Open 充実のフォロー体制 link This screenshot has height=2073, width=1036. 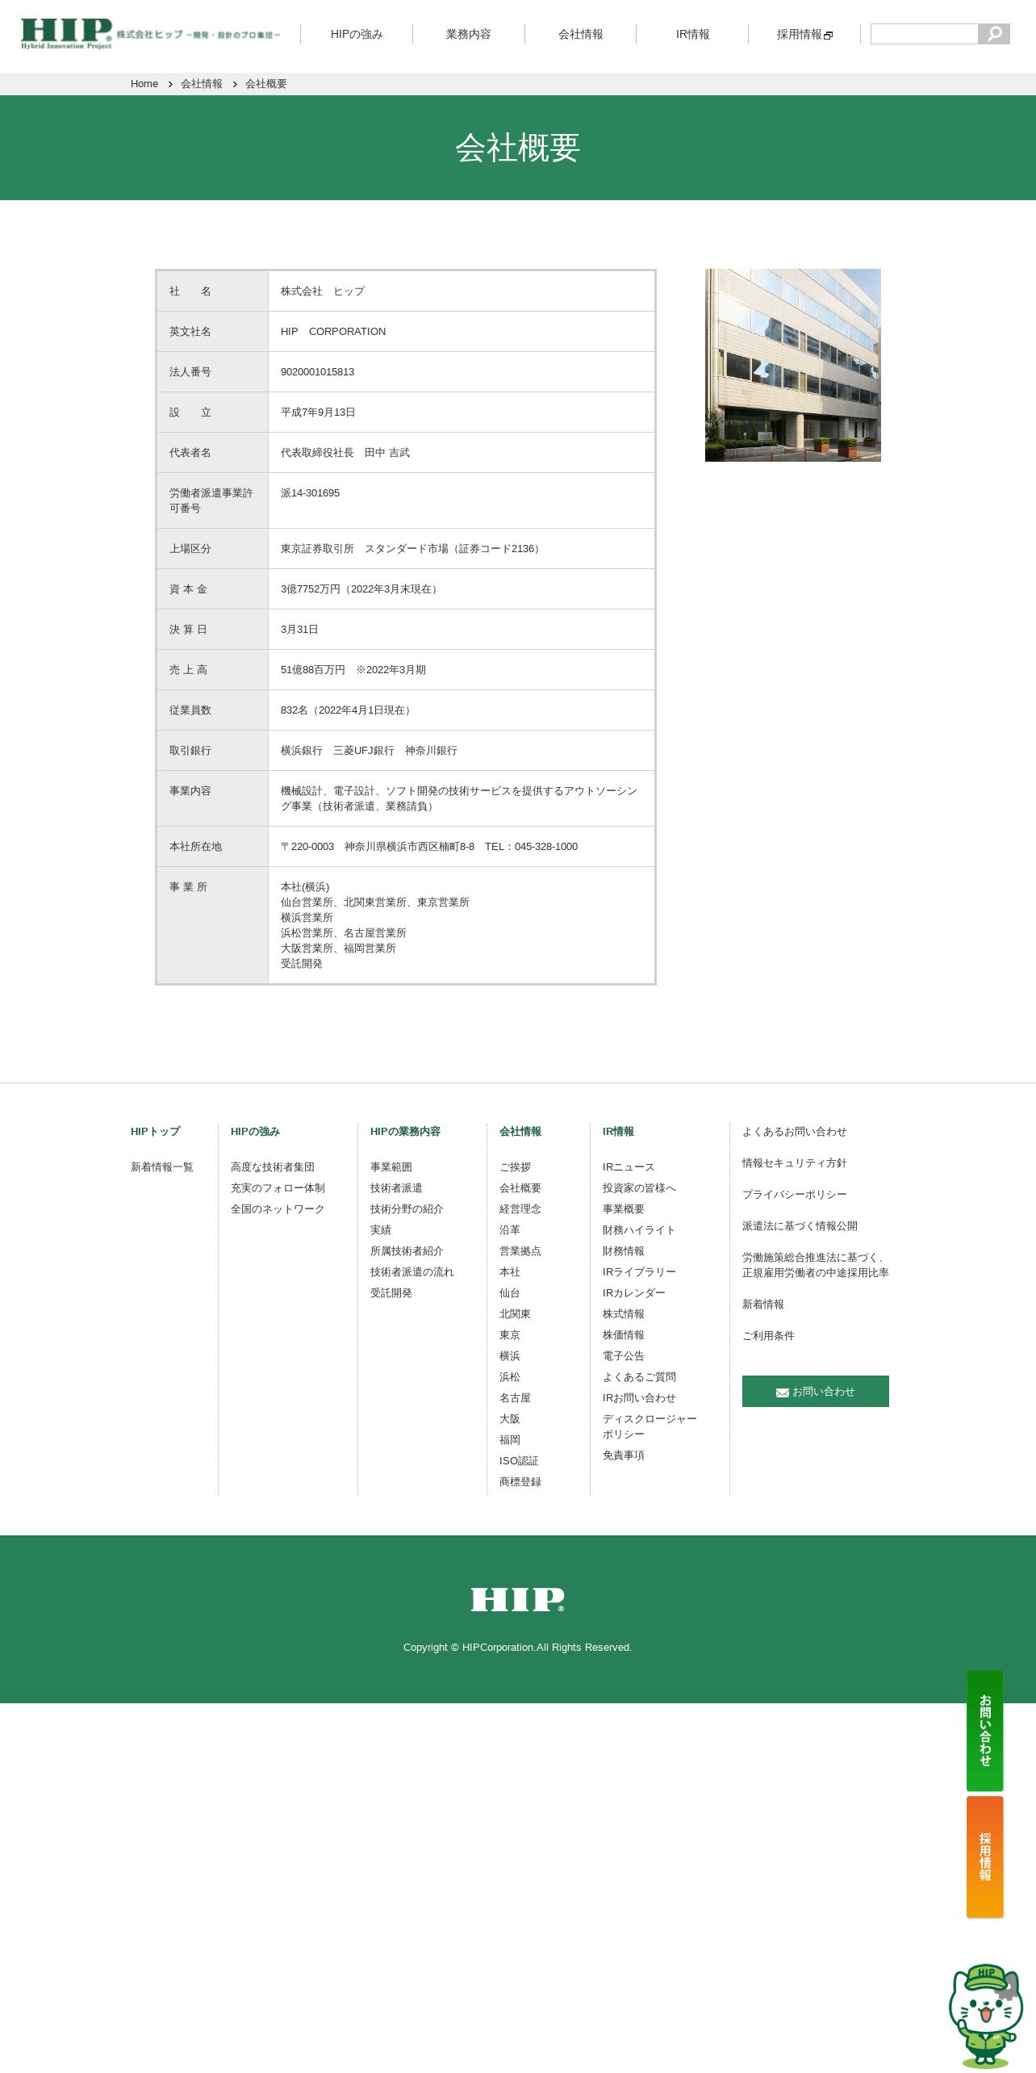pos(278,1188)
